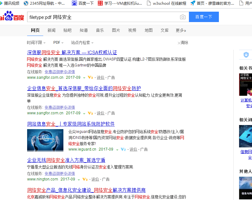Click the 百度一下 search button

pyautogui.click(x=204, y=17)
